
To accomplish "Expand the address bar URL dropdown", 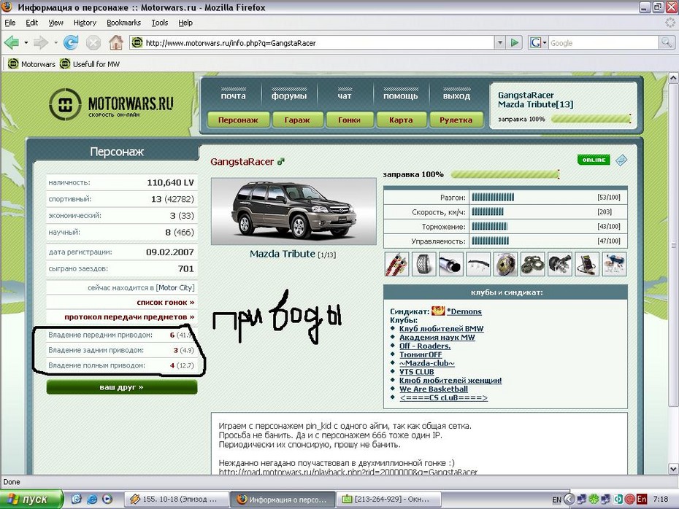I will pos(500,42).
